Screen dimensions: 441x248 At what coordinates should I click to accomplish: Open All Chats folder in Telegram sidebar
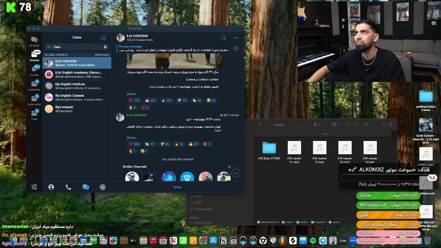(34, 42)
